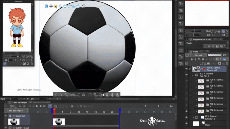Click the ground the 3D model icon
The width and height of the screenshot is (230, 129).
pyautogui.click(x=83, y=95)
